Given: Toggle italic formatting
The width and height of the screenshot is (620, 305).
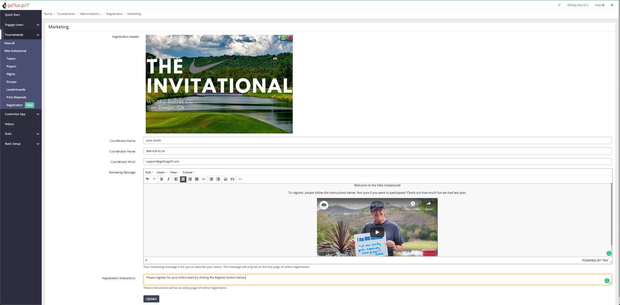Looking at the screenshot, I should 168,179.
